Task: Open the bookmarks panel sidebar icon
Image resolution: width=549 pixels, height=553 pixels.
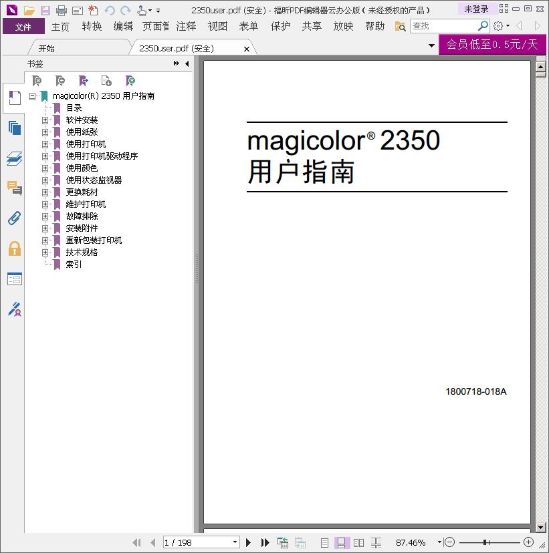Action: pos(15,98)
